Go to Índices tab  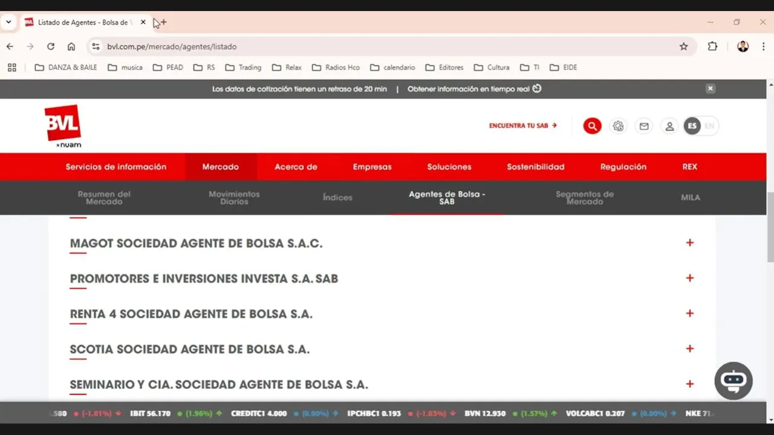[337, 198]
